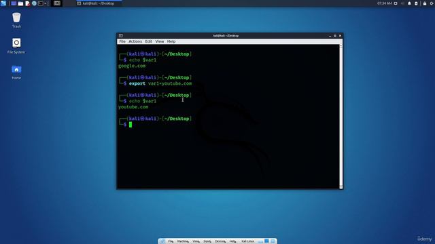435x244 pixels.
Task: Launch the file manager from panel
Action: (x=20, y=3)
